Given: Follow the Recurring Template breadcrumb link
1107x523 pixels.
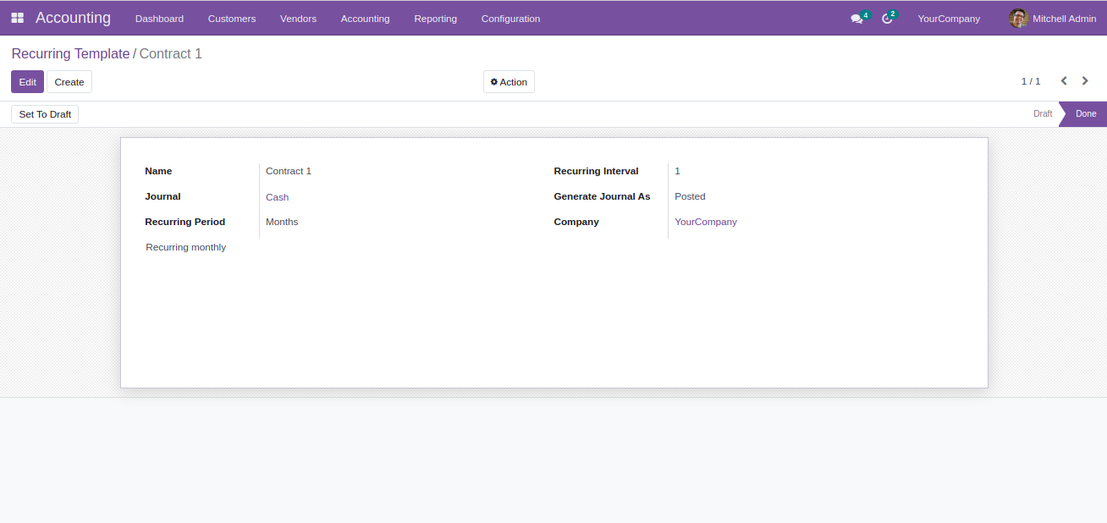Looking at the screenshot, I should 70,54.
